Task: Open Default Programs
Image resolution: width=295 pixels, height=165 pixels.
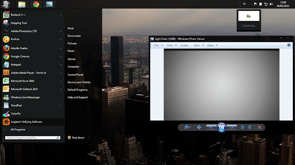Action: 78,90
